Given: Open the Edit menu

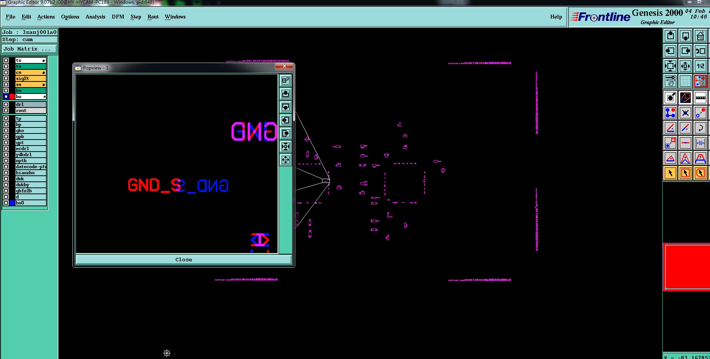Looking at the screenshot, I should 26,17.
